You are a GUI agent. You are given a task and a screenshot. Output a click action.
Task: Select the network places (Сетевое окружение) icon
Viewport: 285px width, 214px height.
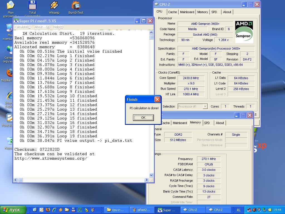pos(8,54)
